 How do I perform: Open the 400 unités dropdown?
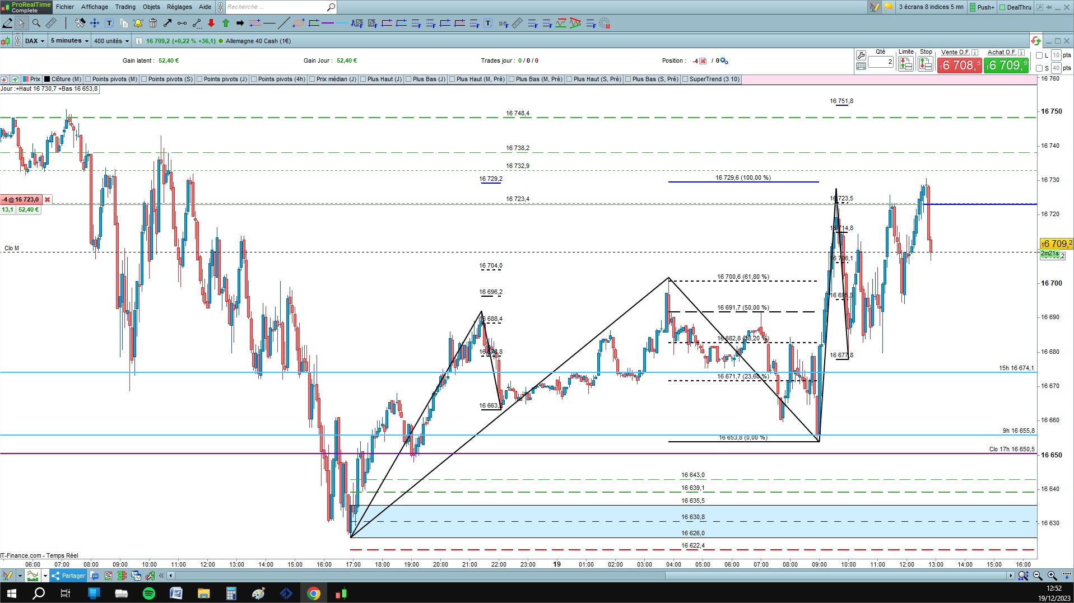tap(111, 41)
